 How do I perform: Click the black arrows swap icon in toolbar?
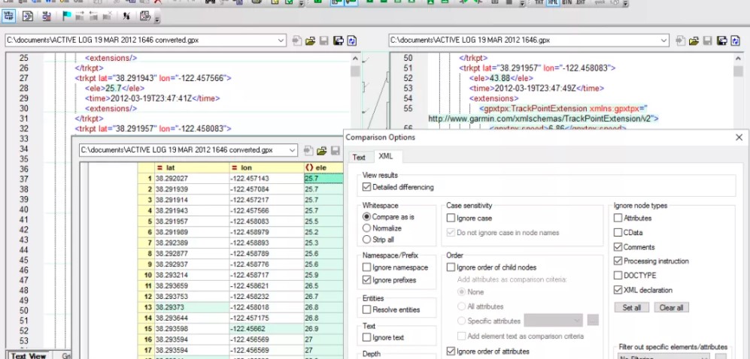pyautogui.click(x=126, y=17)
